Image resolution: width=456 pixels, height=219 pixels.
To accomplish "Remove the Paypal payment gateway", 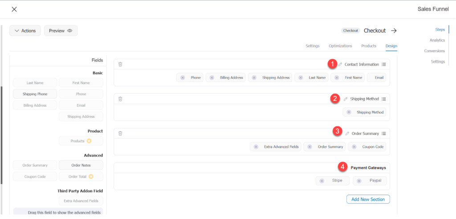I will coord(359,181).
